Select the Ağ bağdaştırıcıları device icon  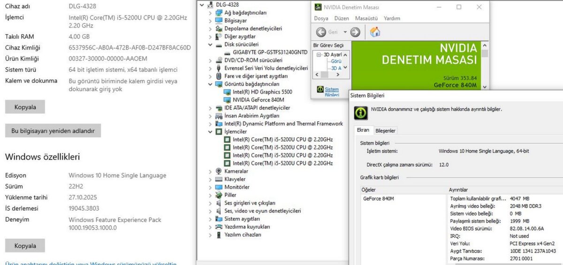(x=219, y=13)
